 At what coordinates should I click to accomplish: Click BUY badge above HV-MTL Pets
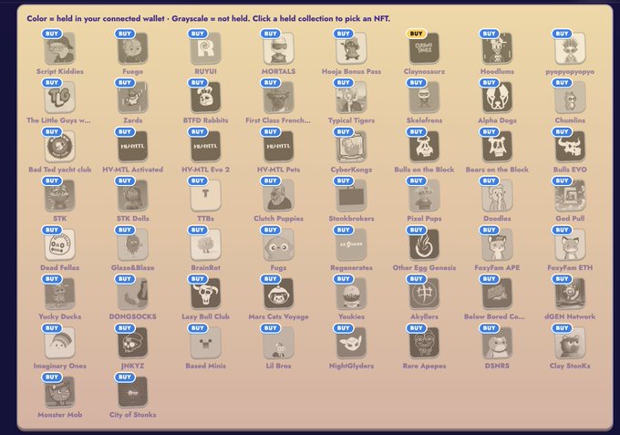(271, 131)
